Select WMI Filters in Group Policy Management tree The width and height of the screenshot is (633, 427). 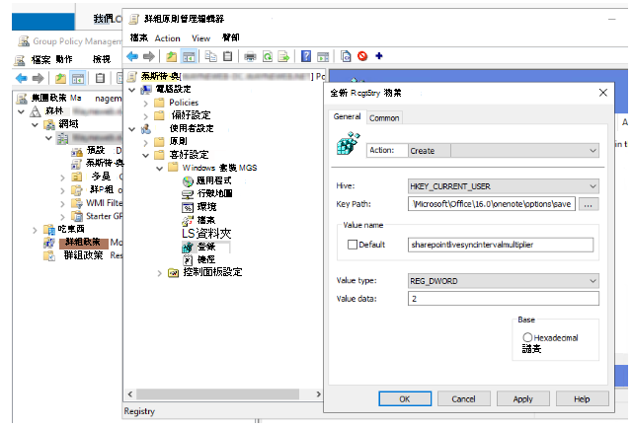tap(104, 203)
